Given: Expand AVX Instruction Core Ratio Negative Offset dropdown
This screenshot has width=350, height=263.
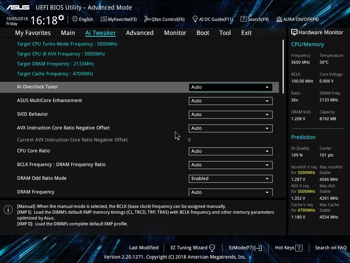Looking at the screenshot, I should pyautogui.click(x=231, y=128).
